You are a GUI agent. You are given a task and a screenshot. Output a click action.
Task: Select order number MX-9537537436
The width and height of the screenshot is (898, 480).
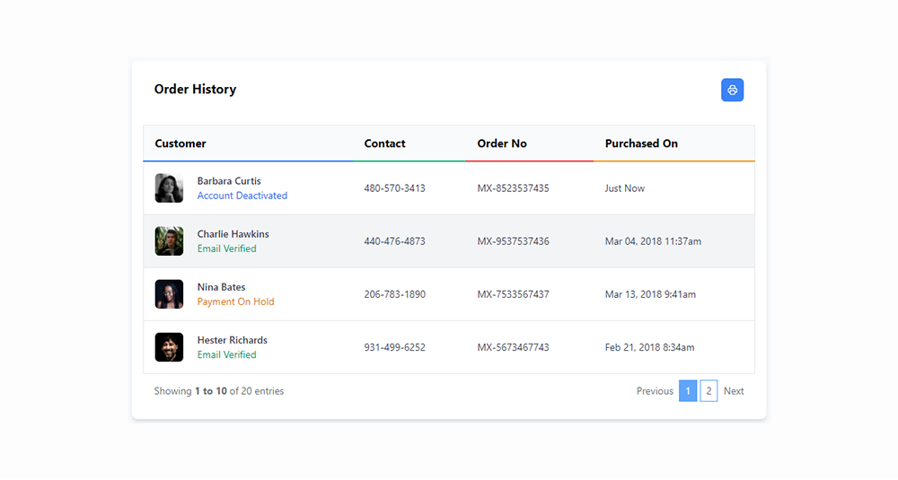click(513, 241)
